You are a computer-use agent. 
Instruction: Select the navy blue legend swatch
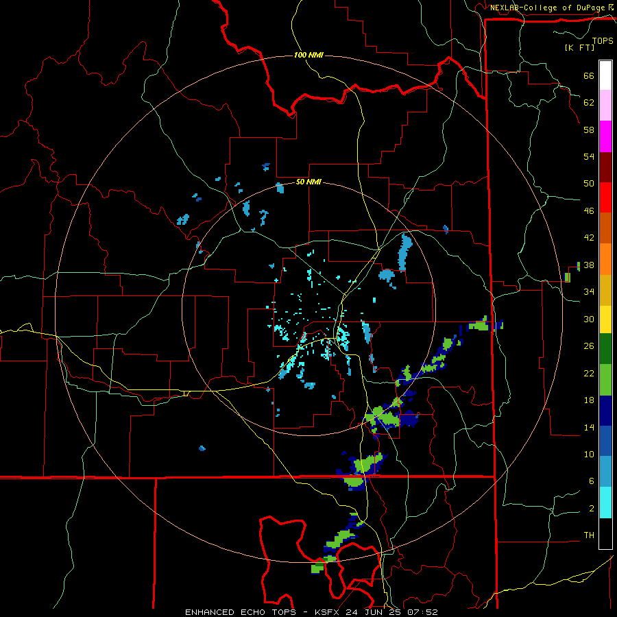[605, 411]
